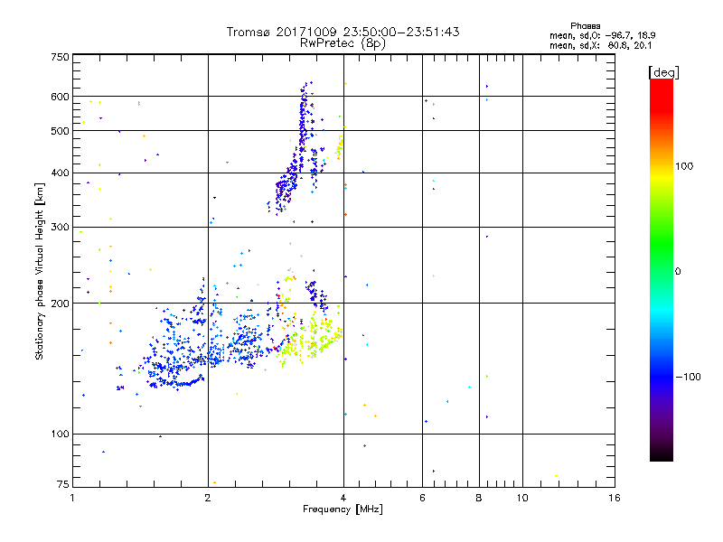Click the colorbar tick label '-100'

tap(688, 377)
